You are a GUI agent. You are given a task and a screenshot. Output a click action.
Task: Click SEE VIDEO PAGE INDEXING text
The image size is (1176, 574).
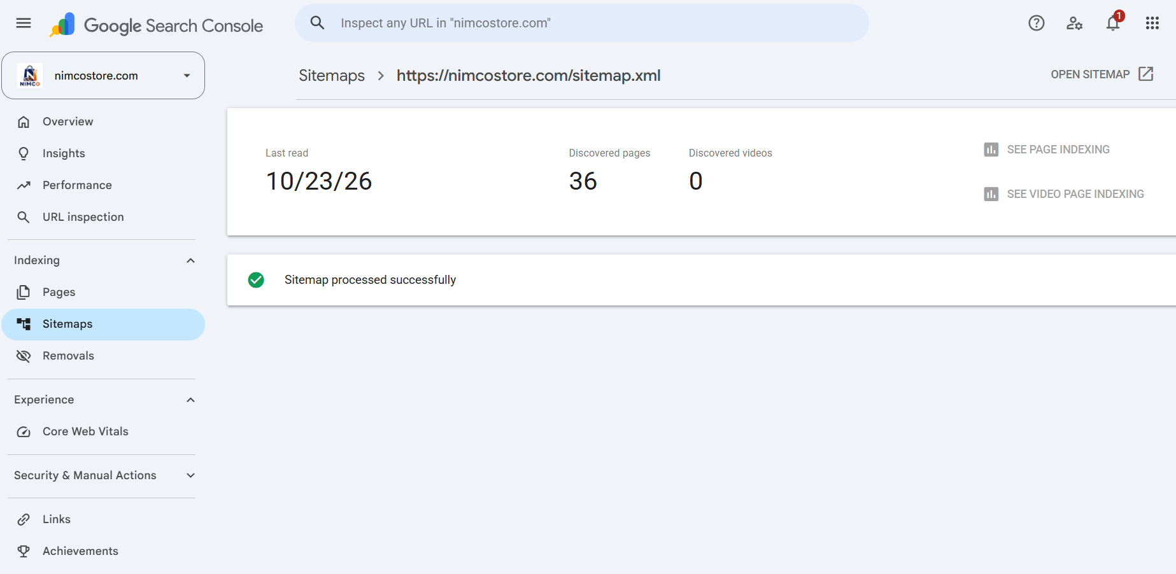1075,194
